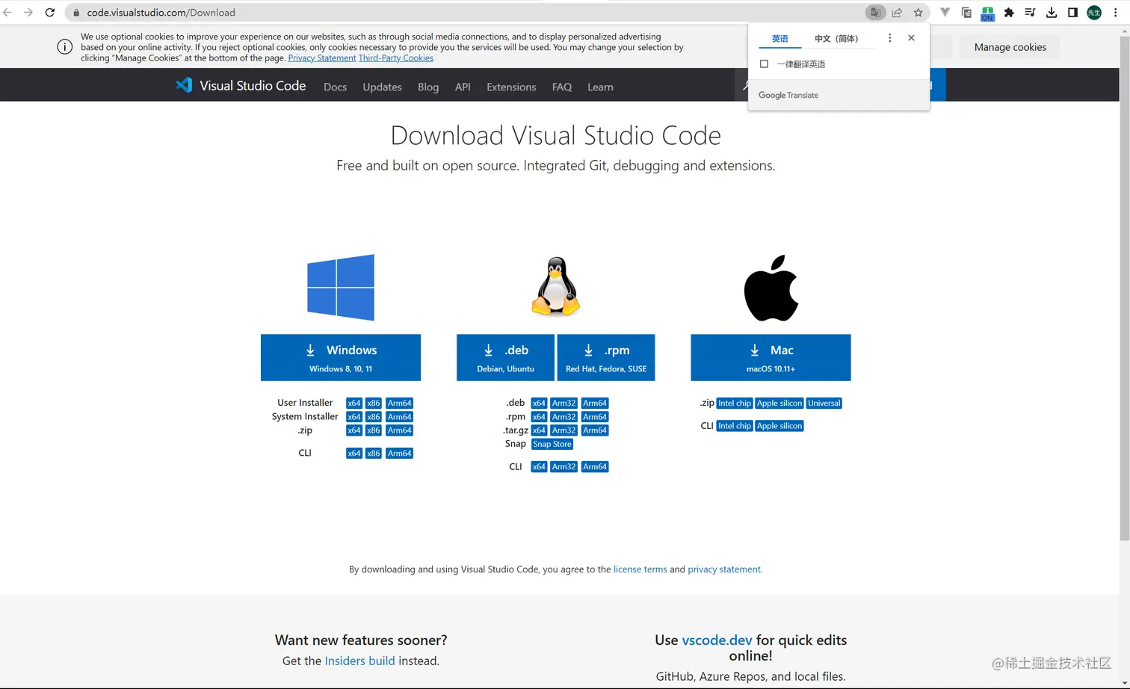
Task: Select the 英语 tab in translate popup
Action: 780,39
